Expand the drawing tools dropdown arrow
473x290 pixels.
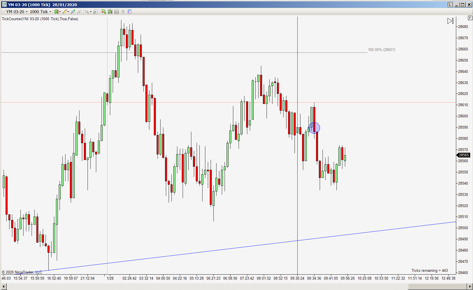click(x=68, y=11)
